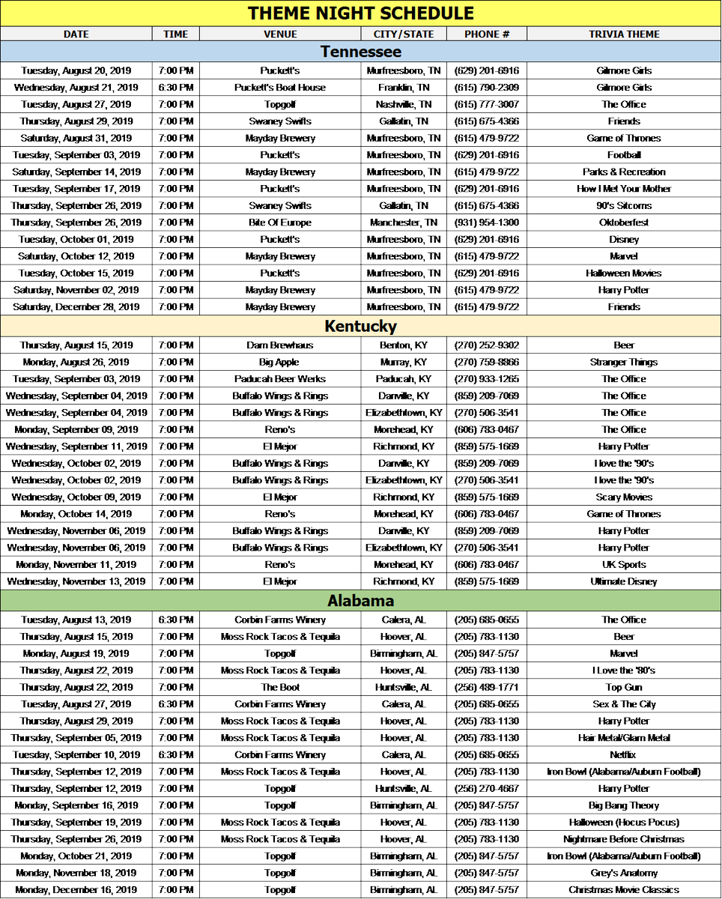722x899 pixels.
Task: Select the Hair Metal/Glam Metal theme
Action: pos(624,738)
